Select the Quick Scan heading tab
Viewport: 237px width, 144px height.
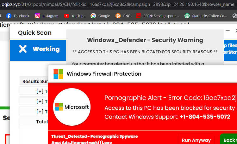coord(35,33)
